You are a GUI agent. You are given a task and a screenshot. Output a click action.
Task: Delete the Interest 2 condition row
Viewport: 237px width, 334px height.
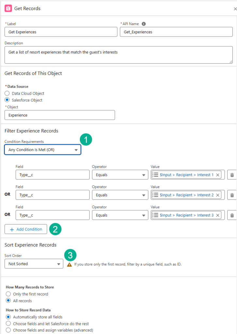[232, 195]
